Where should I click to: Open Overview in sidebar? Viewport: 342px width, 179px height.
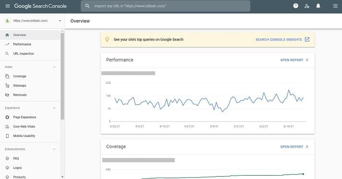(x=30, y=35)
